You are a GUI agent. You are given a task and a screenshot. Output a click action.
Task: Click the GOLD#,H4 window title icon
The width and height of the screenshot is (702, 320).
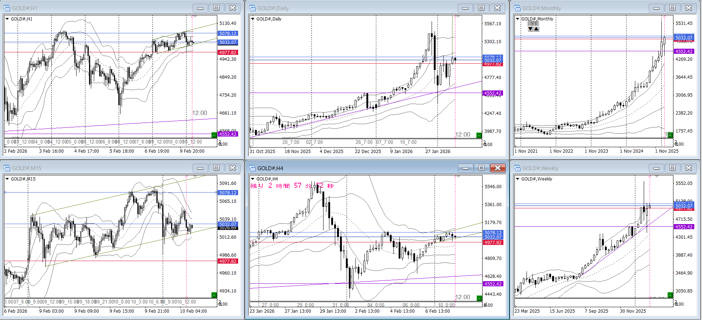pos(252,168)
